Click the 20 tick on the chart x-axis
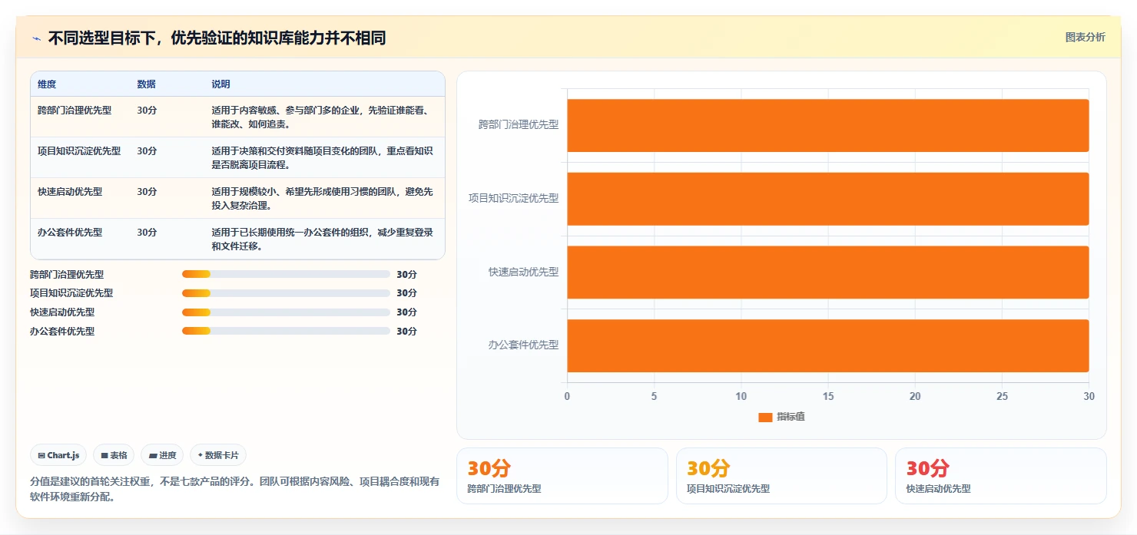This screenshot has width=1137, height=535. (x=915, y=396)
